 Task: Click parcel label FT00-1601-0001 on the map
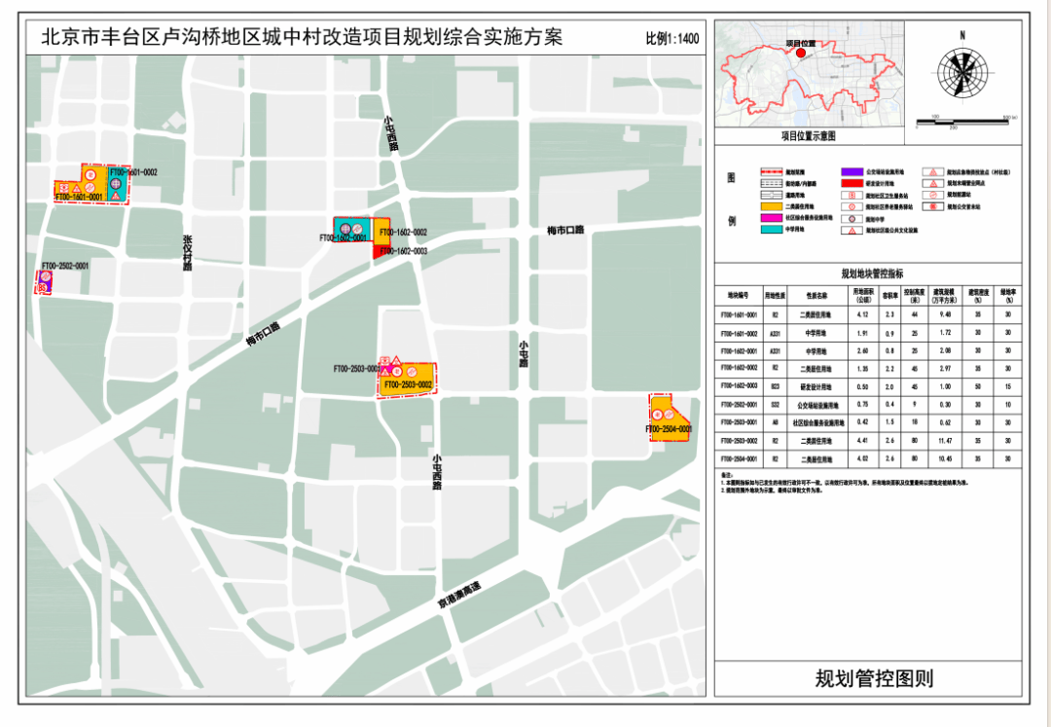pyautogui.click(x=79, y=197)
